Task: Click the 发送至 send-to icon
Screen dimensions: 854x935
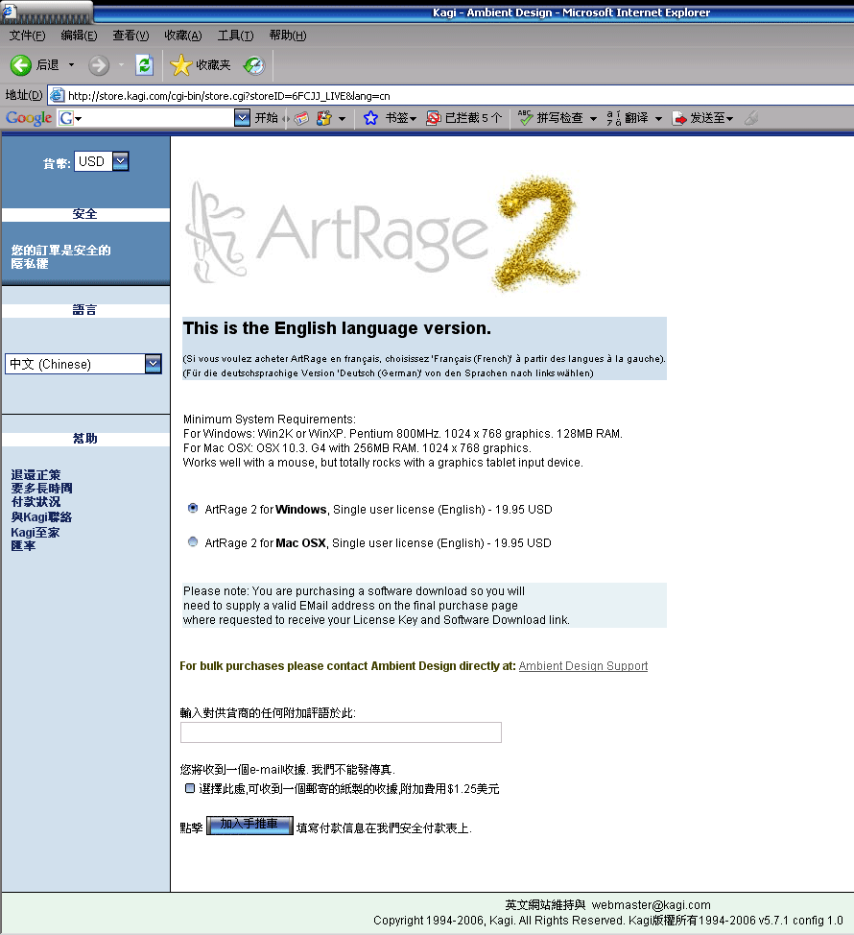Action: tap(679, 118)
